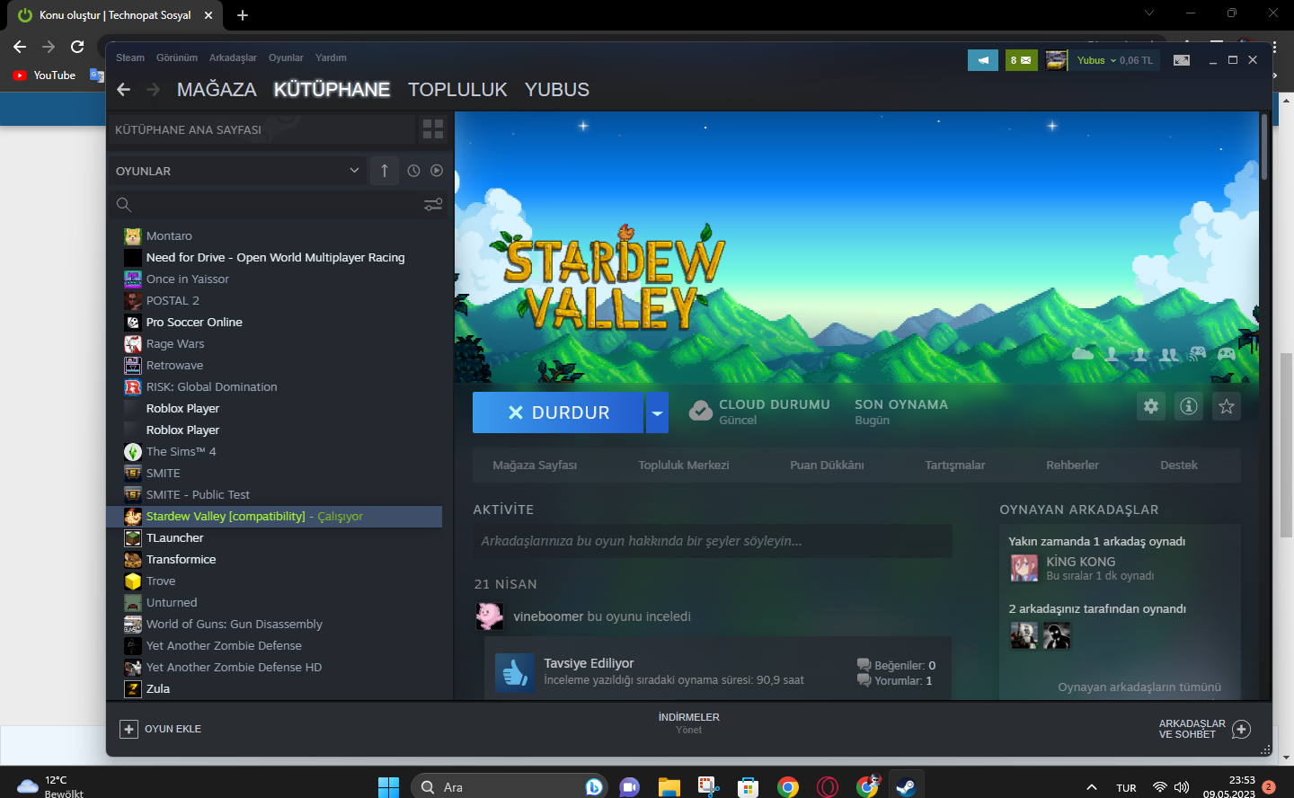Viewport: 1294px width, 798px height.
Task: Open KİNG KONG friend avatar
Action: (x=1024, y=568)
